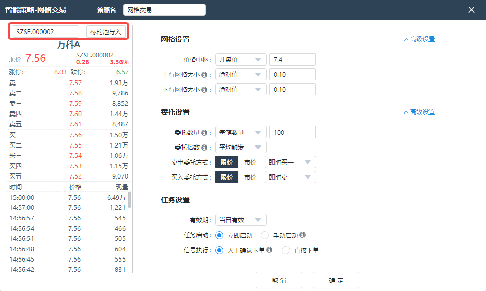Expand 高级设置 in 委托设置 section
The width and height of the screenshot is (486, 291).
(419, 112)
